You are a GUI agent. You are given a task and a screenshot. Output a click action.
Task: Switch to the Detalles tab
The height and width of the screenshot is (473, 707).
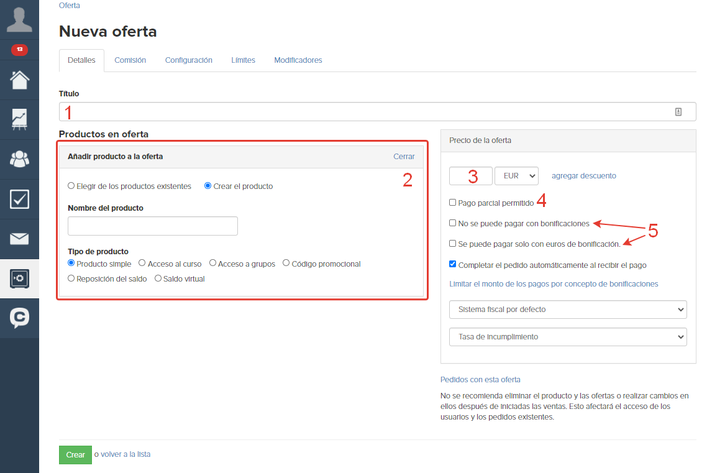(81, 60)
